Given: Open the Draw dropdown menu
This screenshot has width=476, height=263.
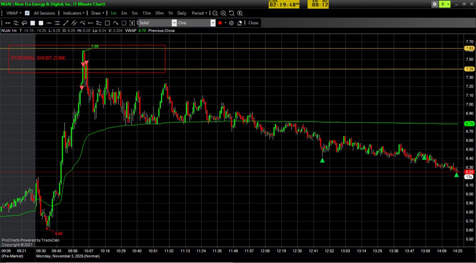Looking at the screenshot, I should [98, 13].
